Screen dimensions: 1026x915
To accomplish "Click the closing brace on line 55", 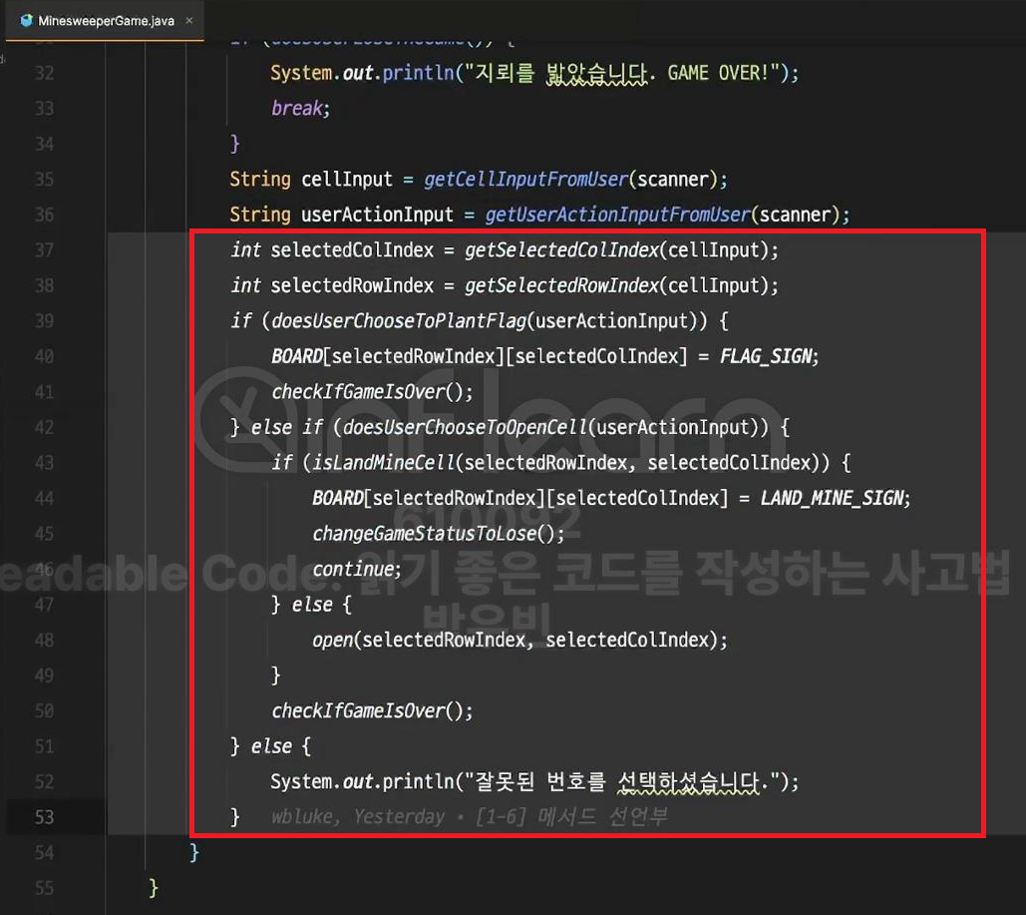I will [154, 888].
